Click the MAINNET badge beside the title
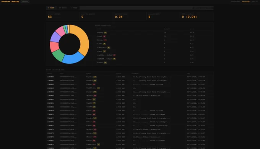The height and width of the screenshot is (149, 260). coord(25,2)
